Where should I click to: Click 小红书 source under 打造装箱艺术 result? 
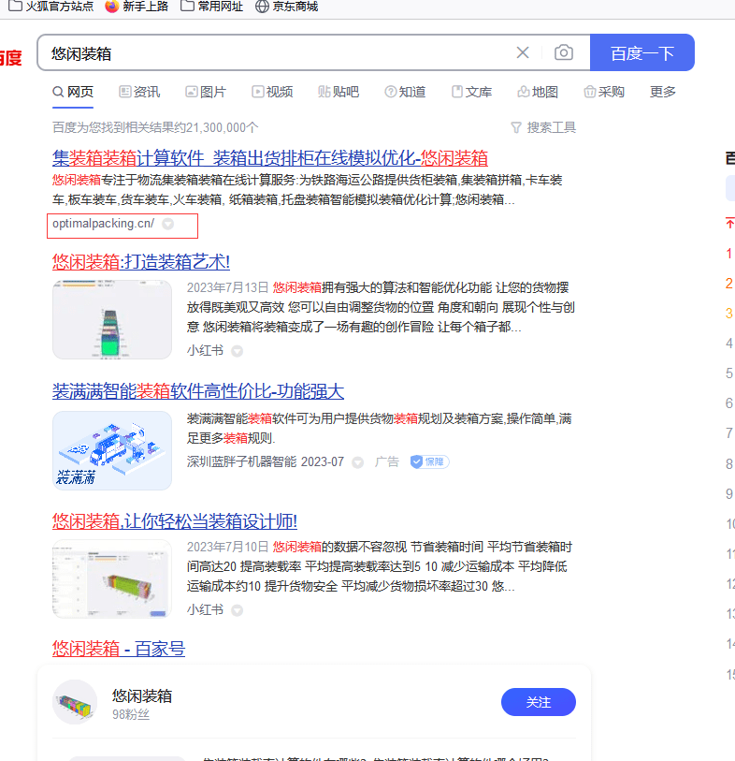pyautogui.click(x=205, y=350)
